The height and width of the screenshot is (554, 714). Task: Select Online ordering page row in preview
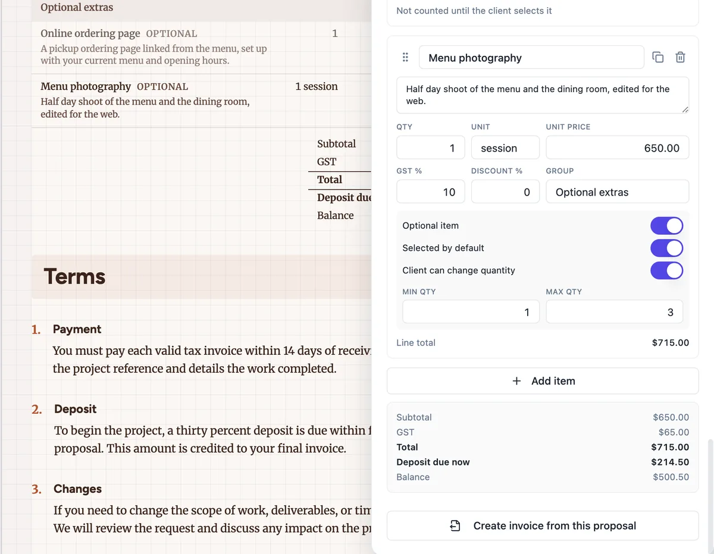(201, 48)
